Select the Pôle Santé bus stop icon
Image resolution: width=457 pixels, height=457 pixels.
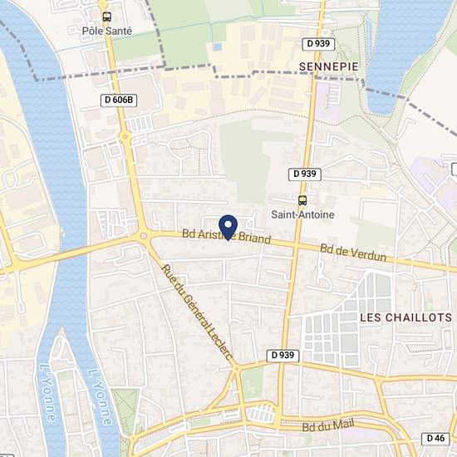coord(107,17)
